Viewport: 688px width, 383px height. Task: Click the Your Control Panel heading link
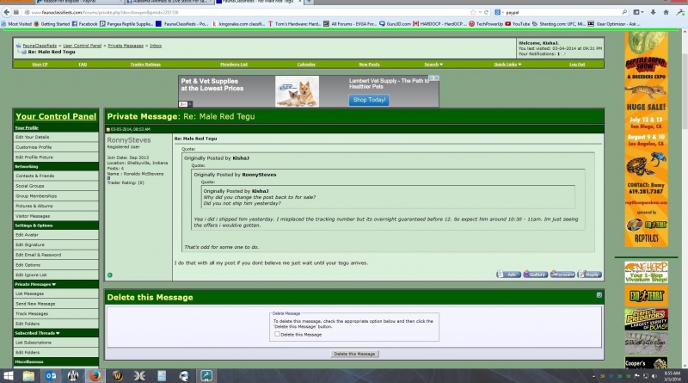[x=56, y=116]
